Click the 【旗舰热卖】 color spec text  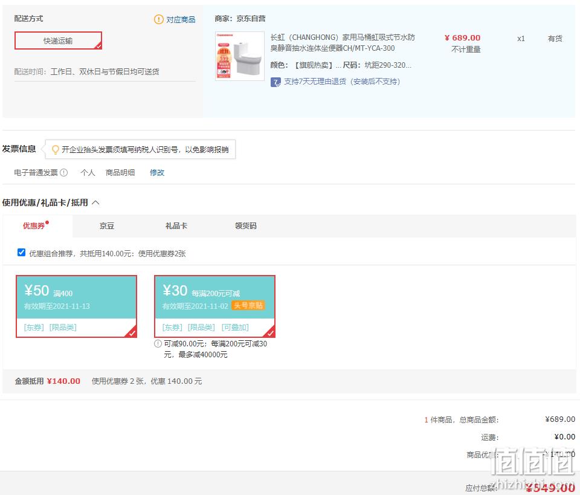pyautogui.click(x=317, y=65)
